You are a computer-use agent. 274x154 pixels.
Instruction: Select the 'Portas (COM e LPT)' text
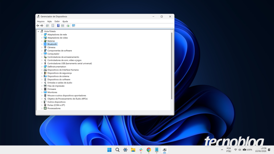pos(56,105)
